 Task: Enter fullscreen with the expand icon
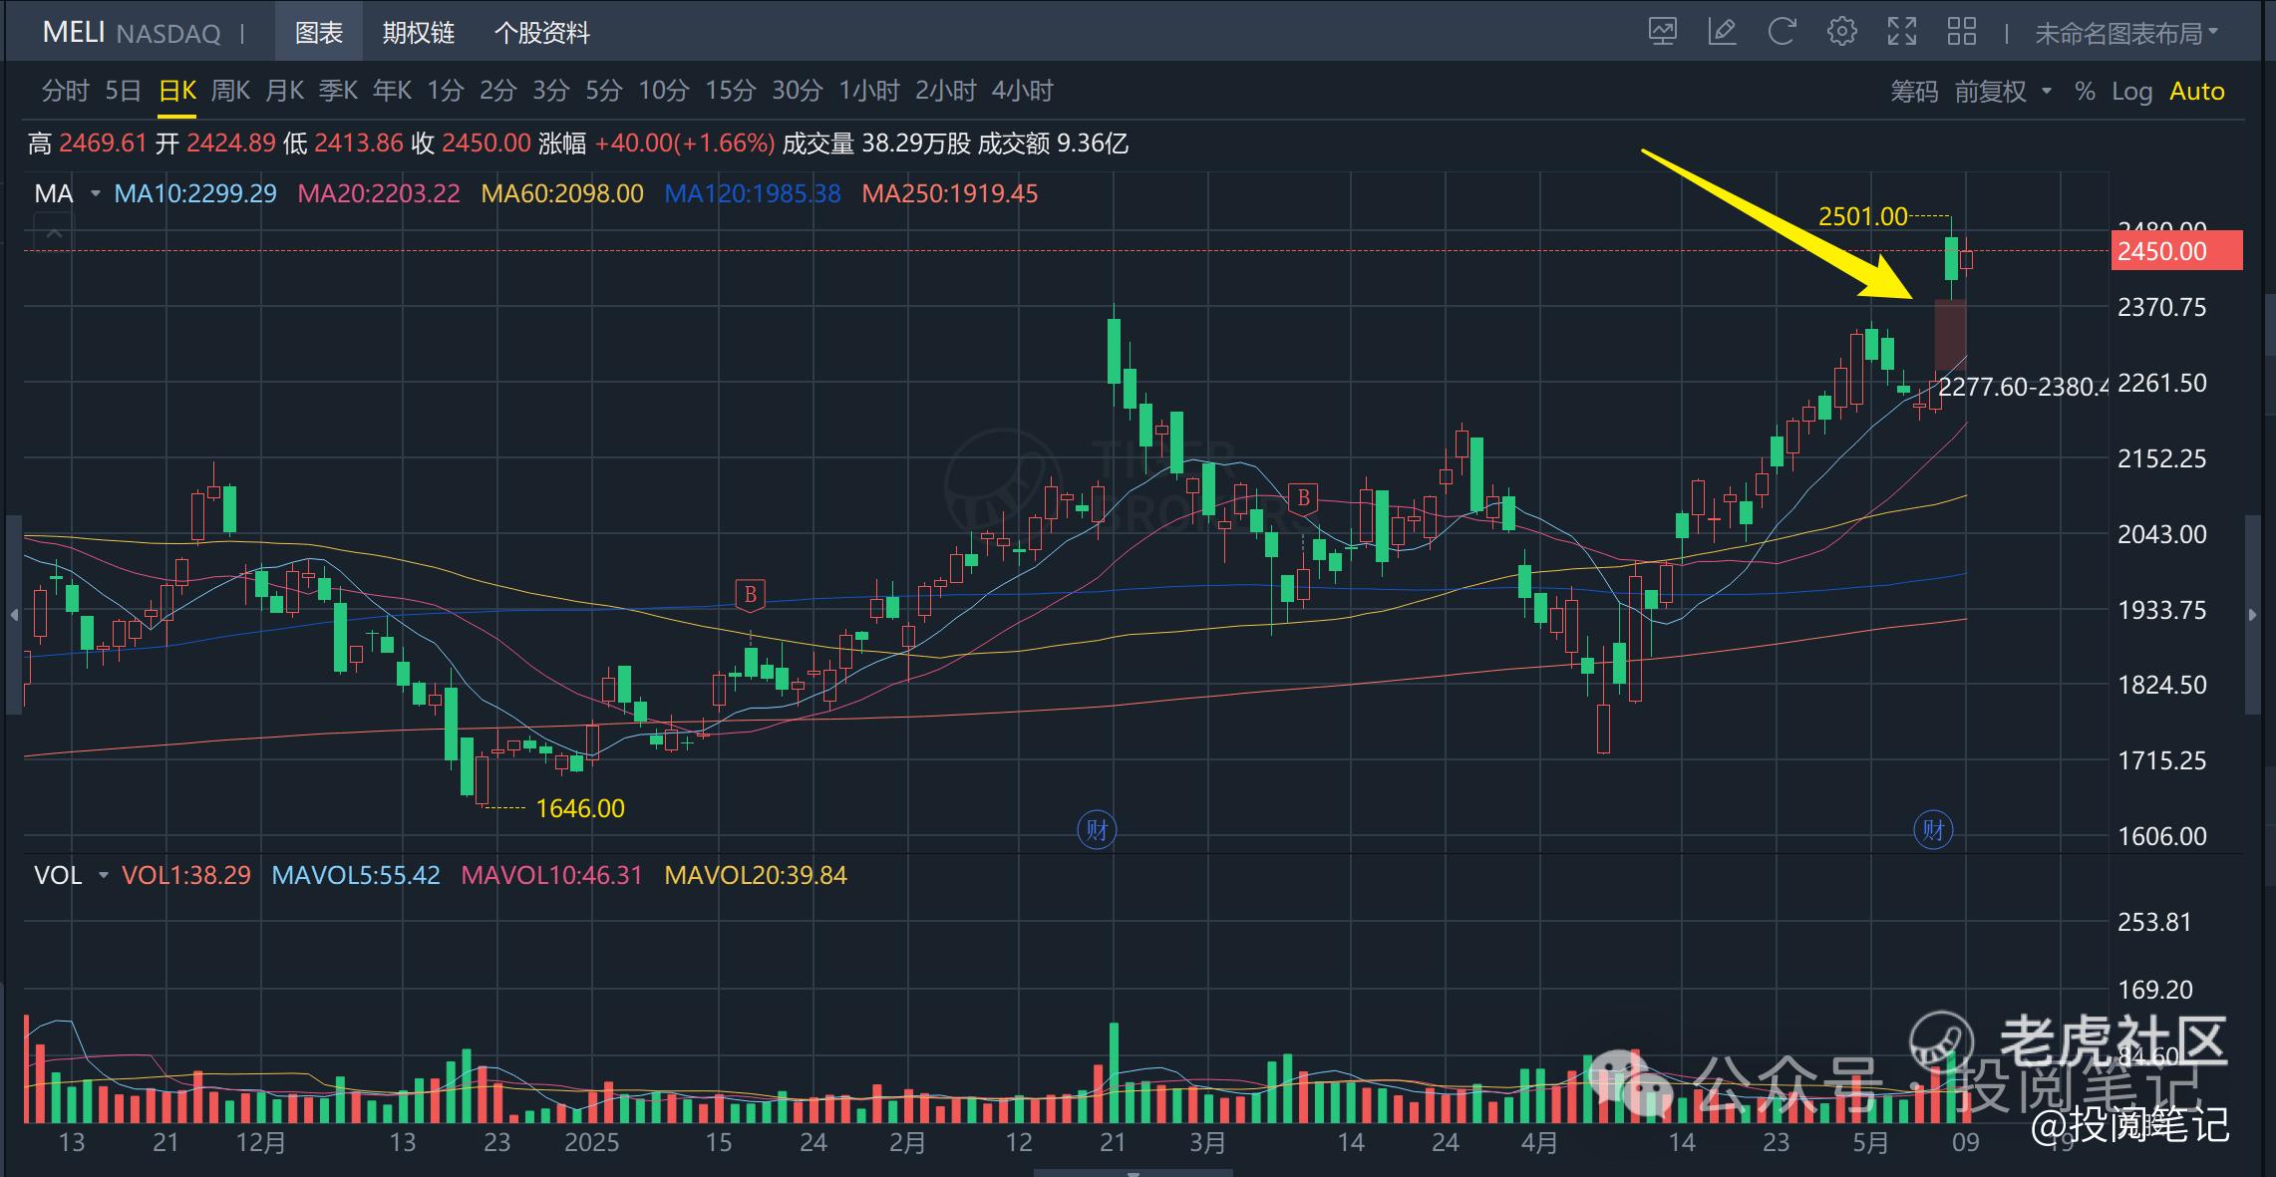(x=1902, y=32)
